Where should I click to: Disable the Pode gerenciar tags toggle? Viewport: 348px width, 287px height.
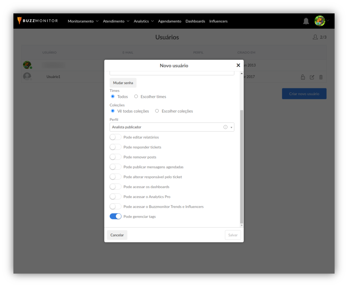click(x=116, y=216)
